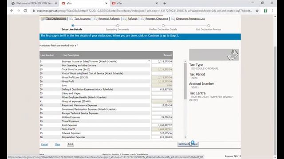Click Non Operating and other Income amount field
Screen dimensions: 284x159
coord(162,65)
